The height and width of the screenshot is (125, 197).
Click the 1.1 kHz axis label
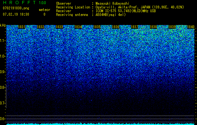(x=3, y=41)
